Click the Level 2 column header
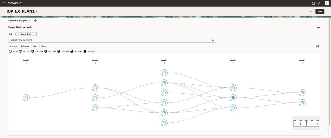Viewport: 331px width, 138px height. (233, 61)
